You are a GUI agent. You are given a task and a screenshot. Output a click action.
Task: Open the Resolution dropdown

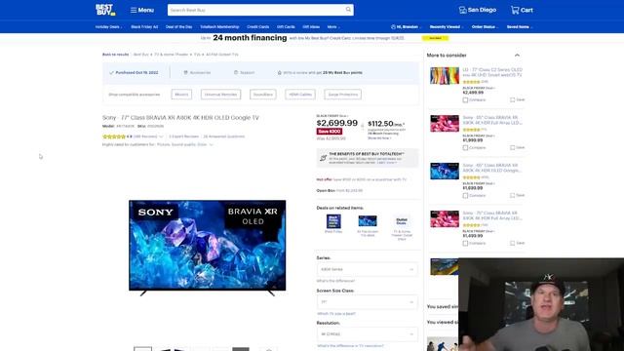coord(367,333)
